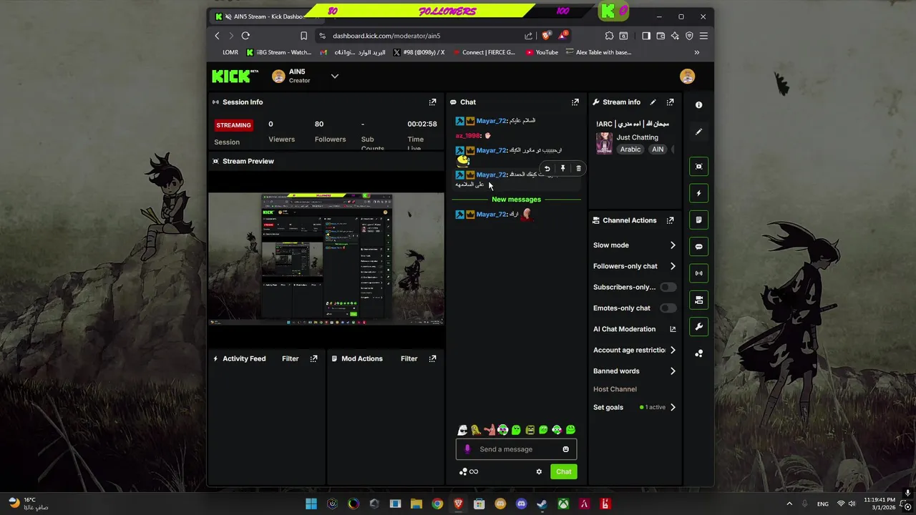Bookmark this page icon
This screenshot has height=515, width=916.
[x=303, y=36]
